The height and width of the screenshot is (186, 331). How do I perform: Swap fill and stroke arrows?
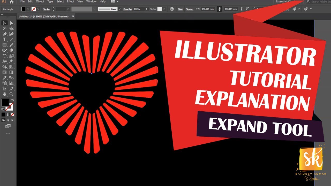[13, 100]
